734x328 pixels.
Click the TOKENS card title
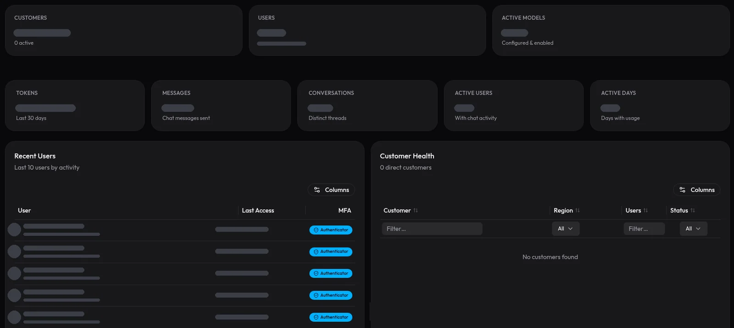pyautogui.click(x=27, y=93)
